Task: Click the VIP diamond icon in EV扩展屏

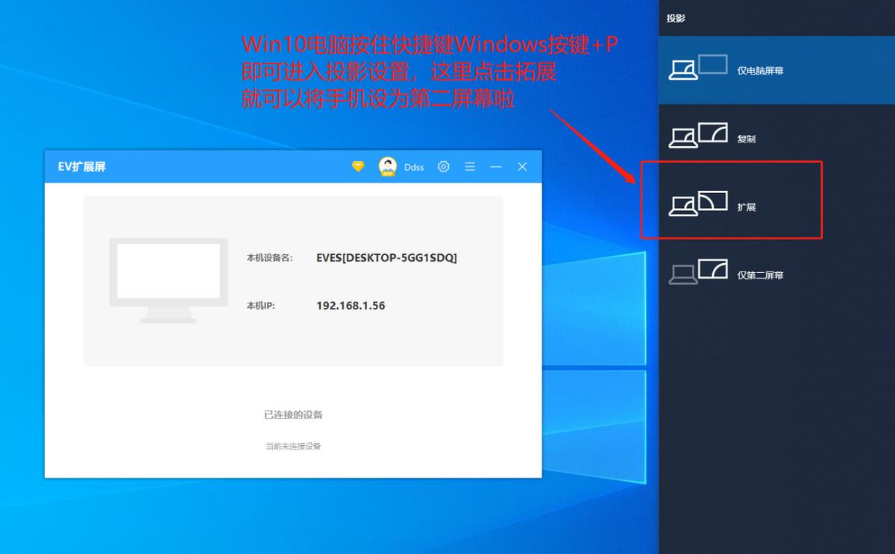Action: point(358,166)
